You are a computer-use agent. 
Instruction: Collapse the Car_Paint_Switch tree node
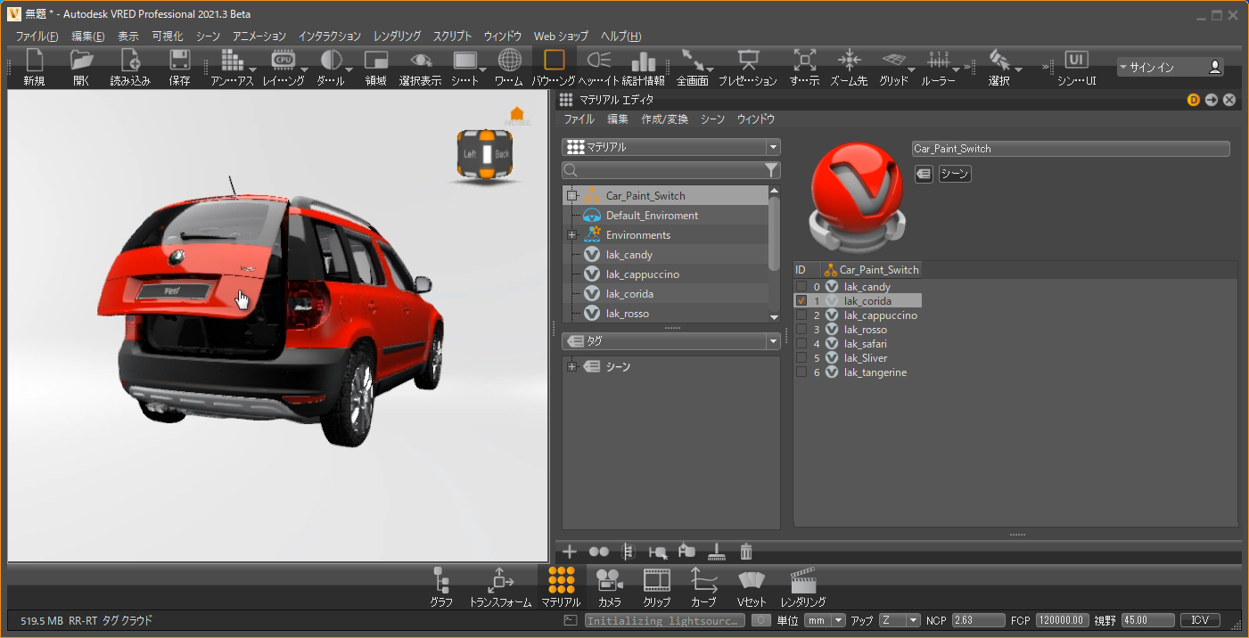click(x=572, y=196)
